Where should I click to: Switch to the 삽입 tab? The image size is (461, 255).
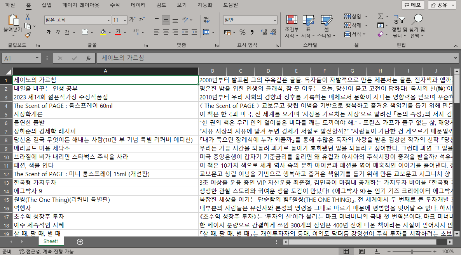pyautogui.click(x=47, y=5)
